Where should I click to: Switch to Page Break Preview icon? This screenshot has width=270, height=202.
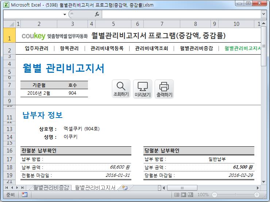[x=190, y=195]
